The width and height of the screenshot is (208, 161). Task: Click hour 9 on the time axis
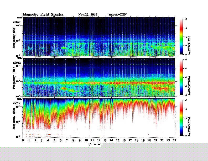coord(80,140)
